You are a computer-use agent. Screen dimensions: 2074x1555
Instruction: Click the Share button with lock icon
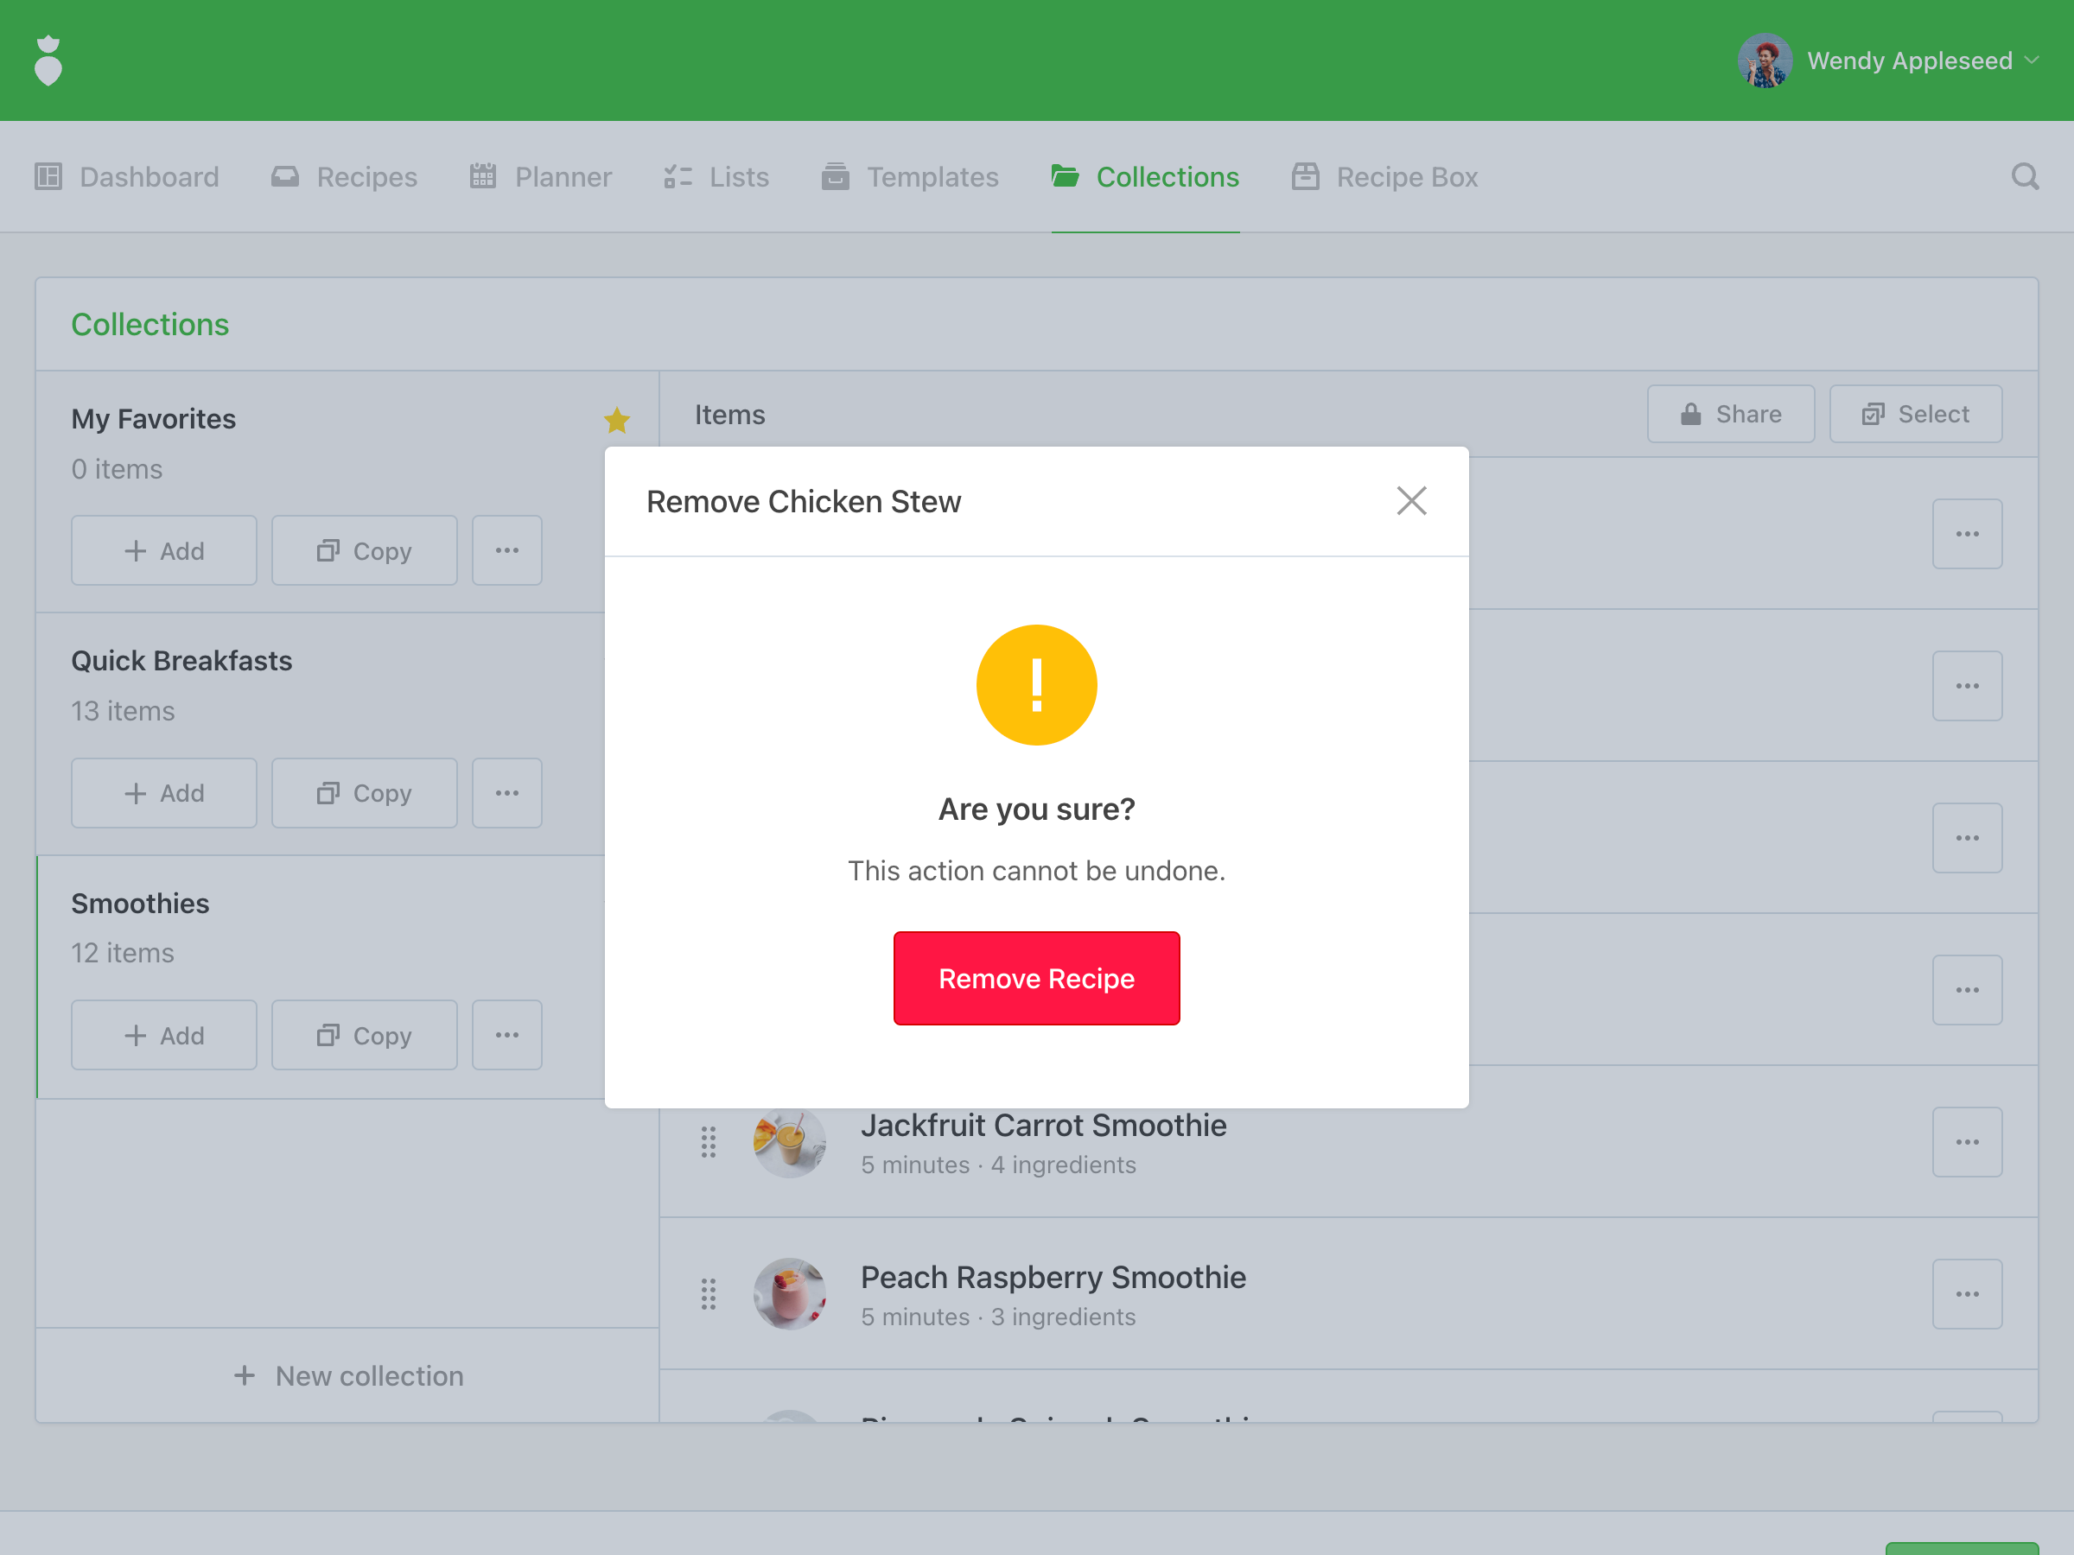coord(1730,415)
